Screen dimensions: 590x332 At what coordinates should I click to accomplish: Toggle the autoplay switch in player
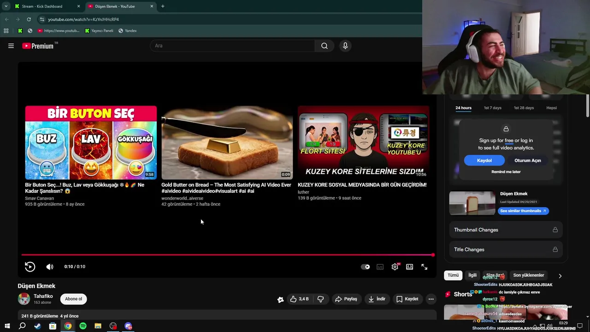click(x=365, y=267)
